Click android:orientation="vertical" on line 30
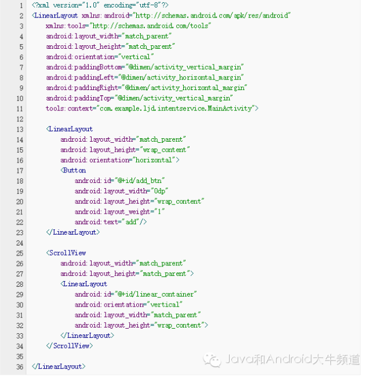The image size is (371, 378). [129, 305]
